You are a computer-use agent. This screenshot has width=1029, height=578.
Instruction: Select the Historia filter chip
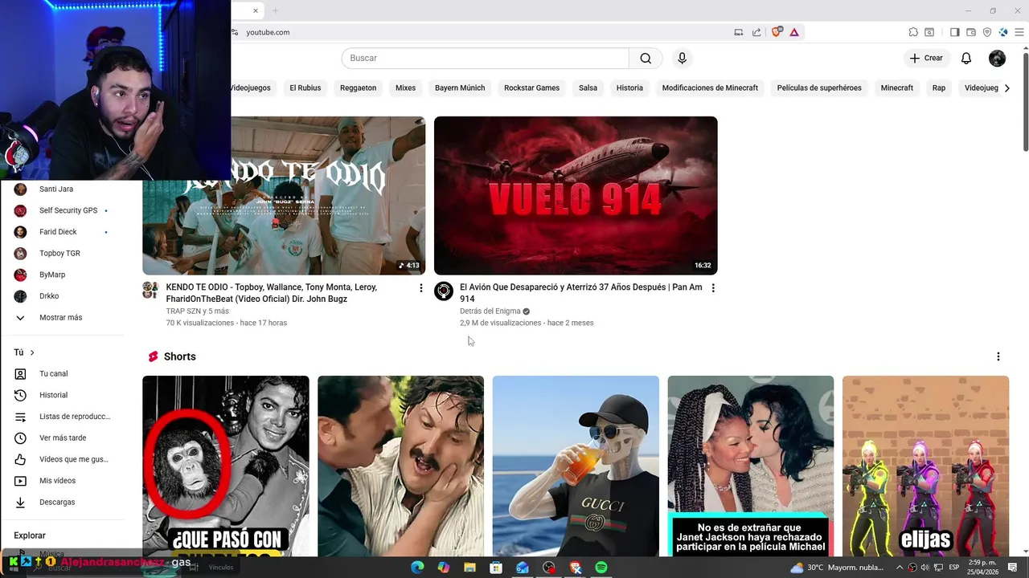pyautogui.click(x=629, y=88)
